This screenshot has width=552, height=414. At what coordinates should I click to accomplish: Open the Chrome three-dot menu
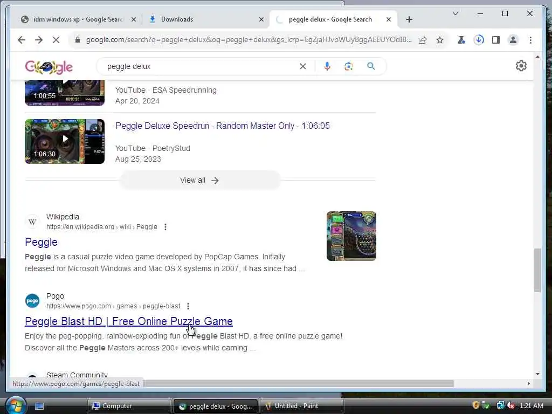(x=530, y=40)
